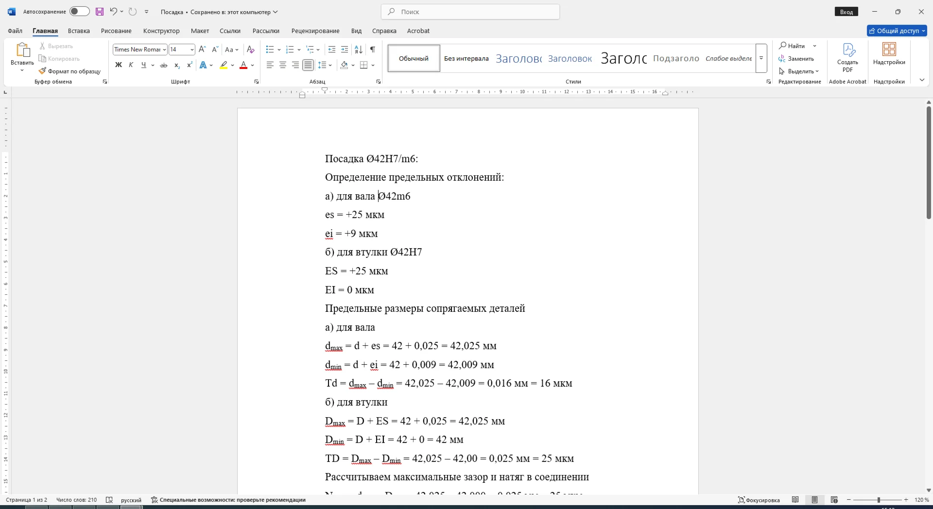Click the Redo icon

133,12
